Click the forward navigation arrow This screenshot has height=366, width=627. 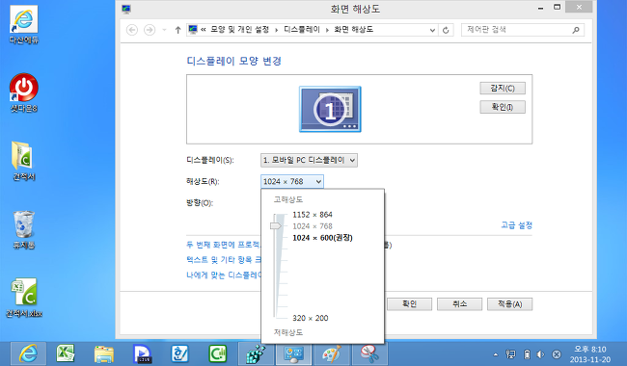pyautogui.click(x=150, y=30)
